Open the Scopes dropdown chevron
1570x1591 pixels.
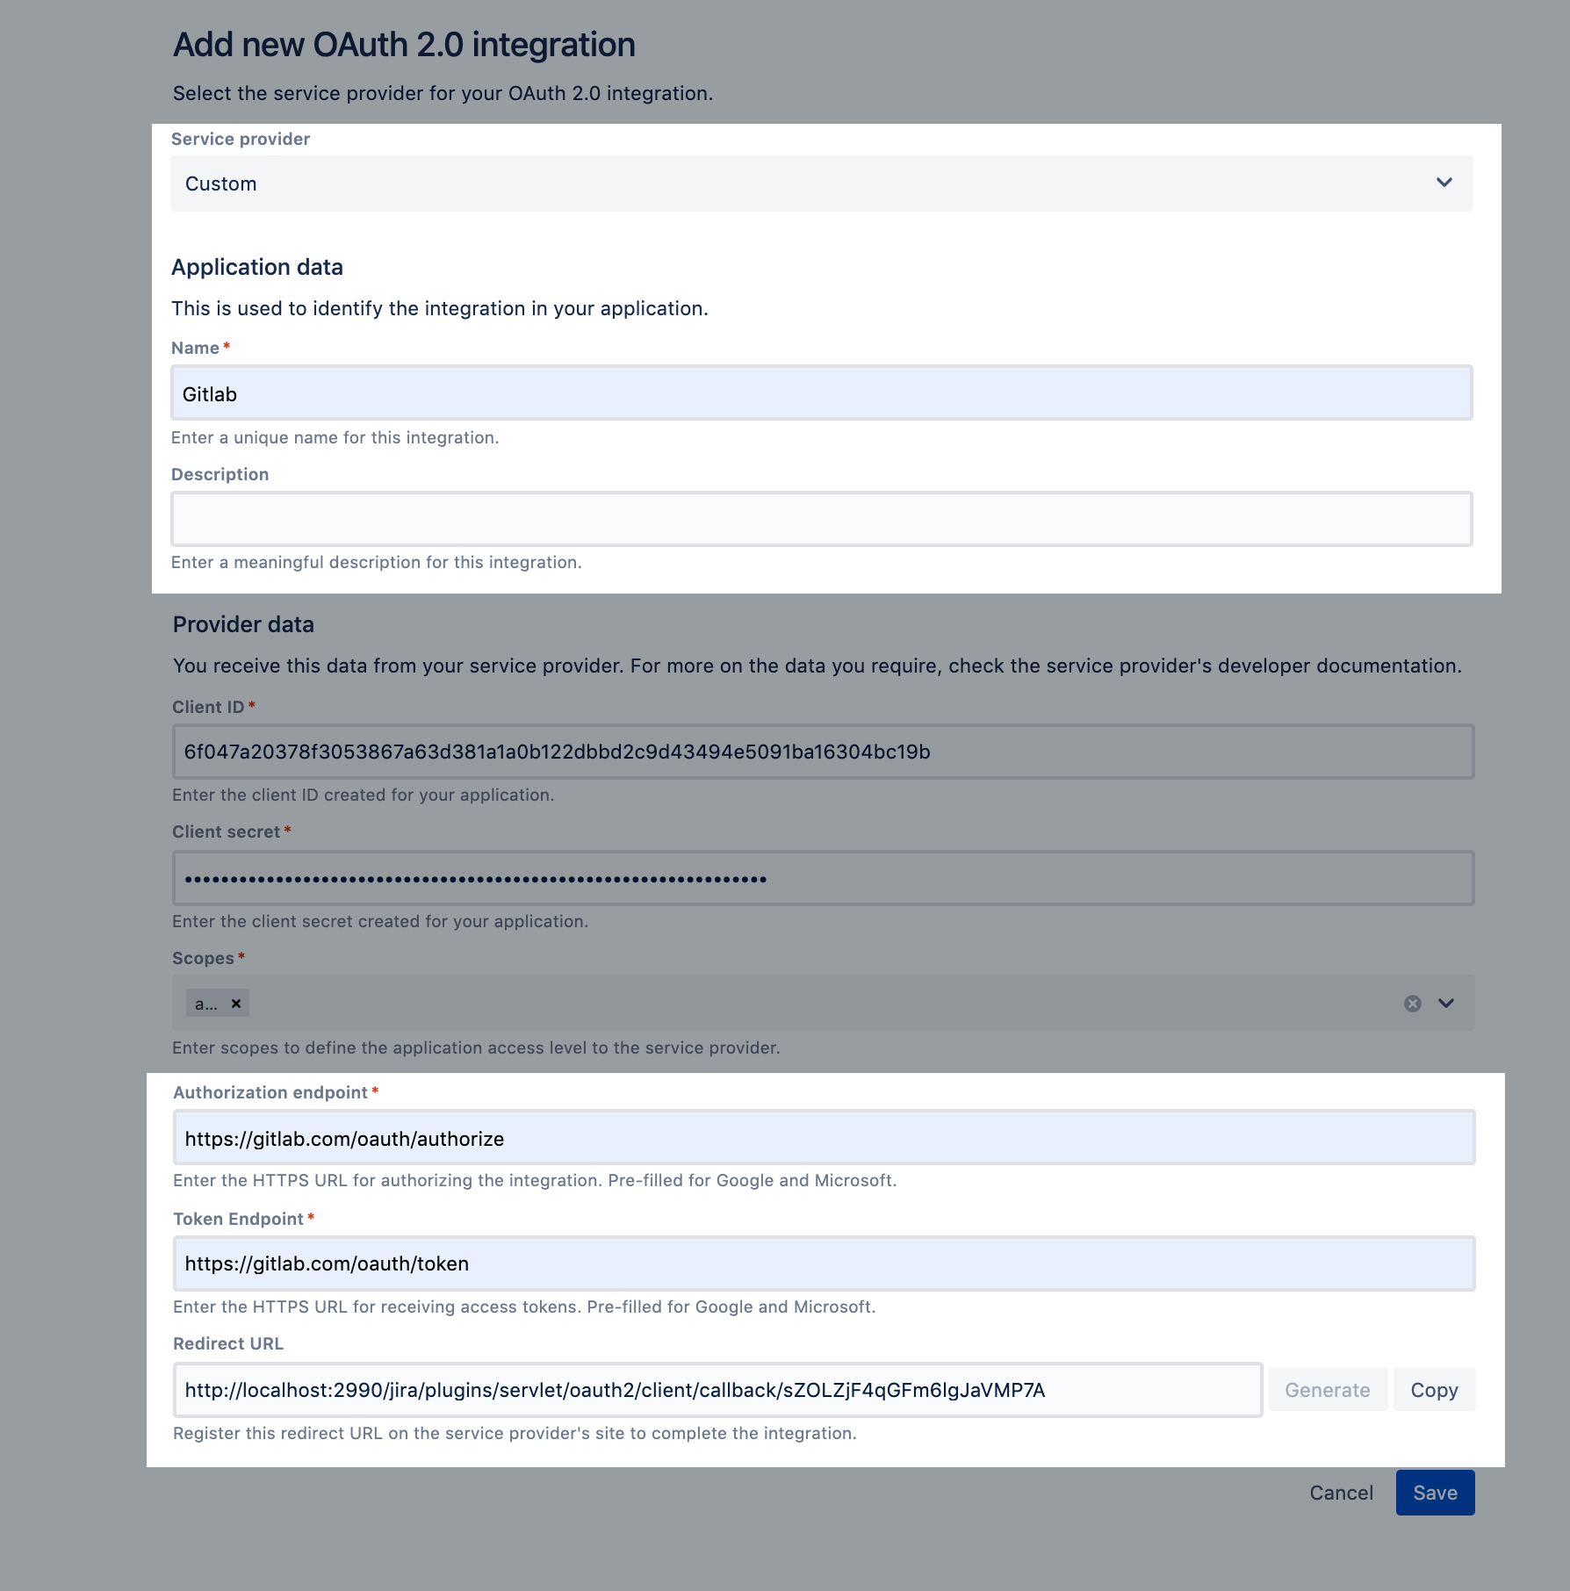click(x=1448, y=1003)
